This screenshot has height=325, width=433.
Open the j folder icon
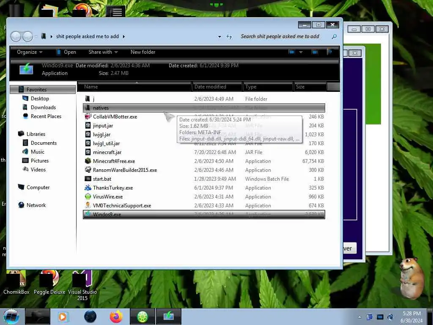[88, 99]
